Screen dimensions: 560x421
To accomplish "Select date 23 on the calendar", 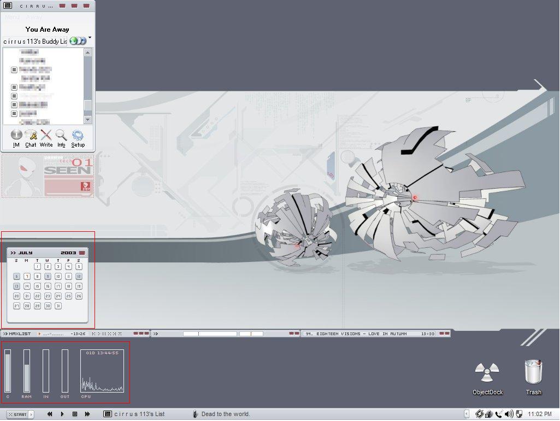I will click(x=48, y=296).
